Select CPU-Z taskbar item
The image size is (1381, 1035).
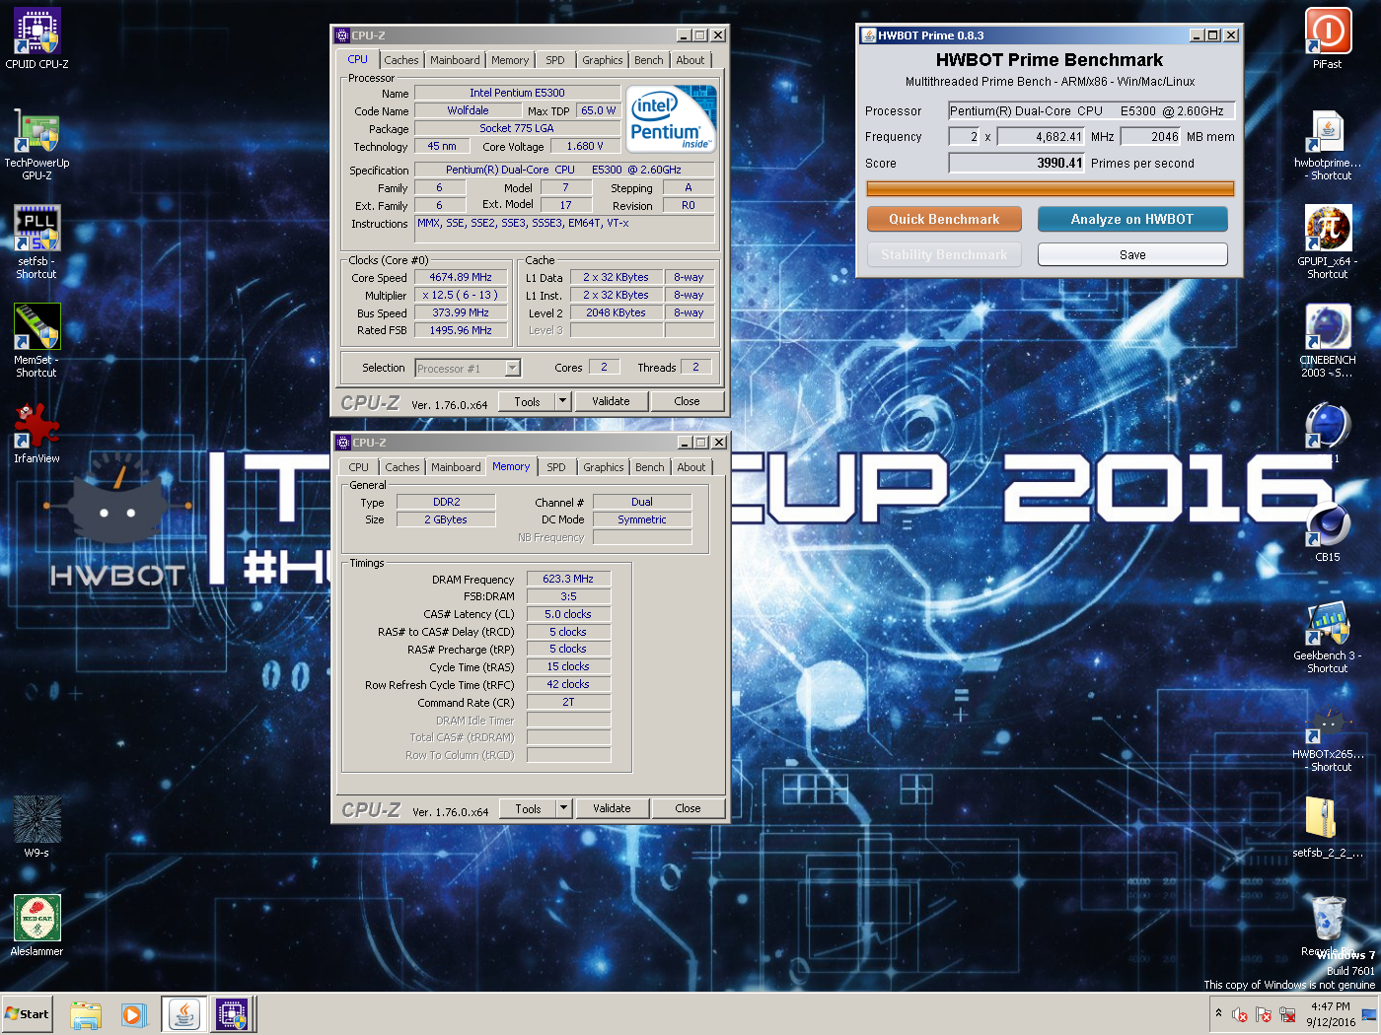(233, 1014)
